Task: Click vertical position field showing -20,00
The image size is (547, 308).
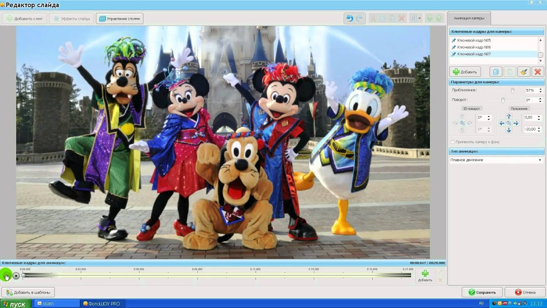Action: coord(530,129)
